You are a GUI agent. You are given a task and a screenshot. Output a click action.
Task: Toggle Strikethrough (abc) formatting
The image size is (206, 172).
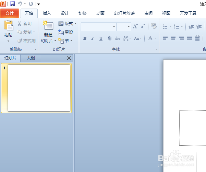click(118, 38)
